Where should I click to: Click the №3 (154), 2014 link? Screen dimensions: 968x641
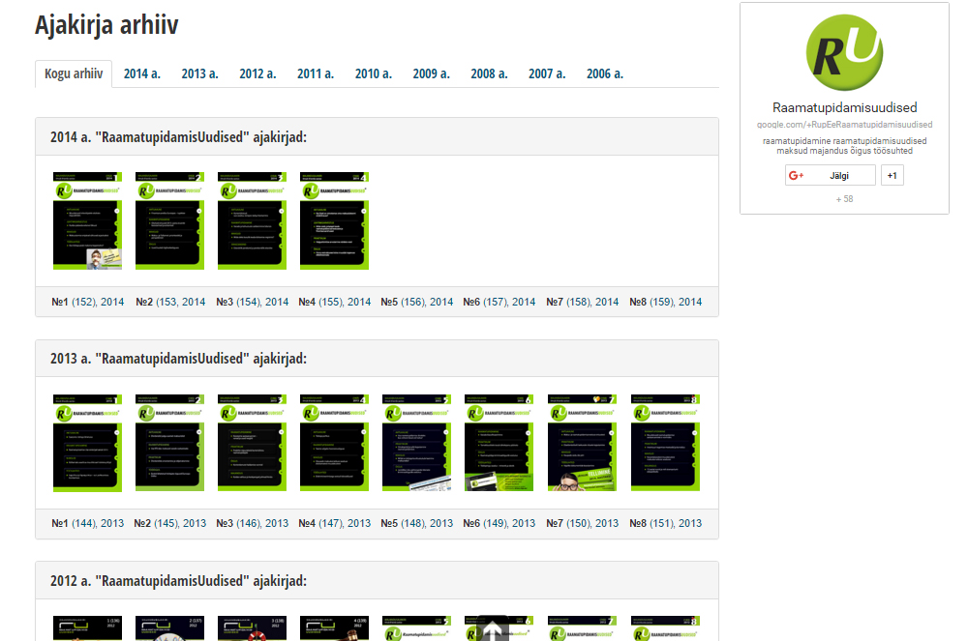click(x=253, y=302)
